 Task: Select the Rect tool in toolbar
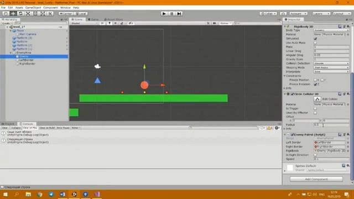pos(35,13)
